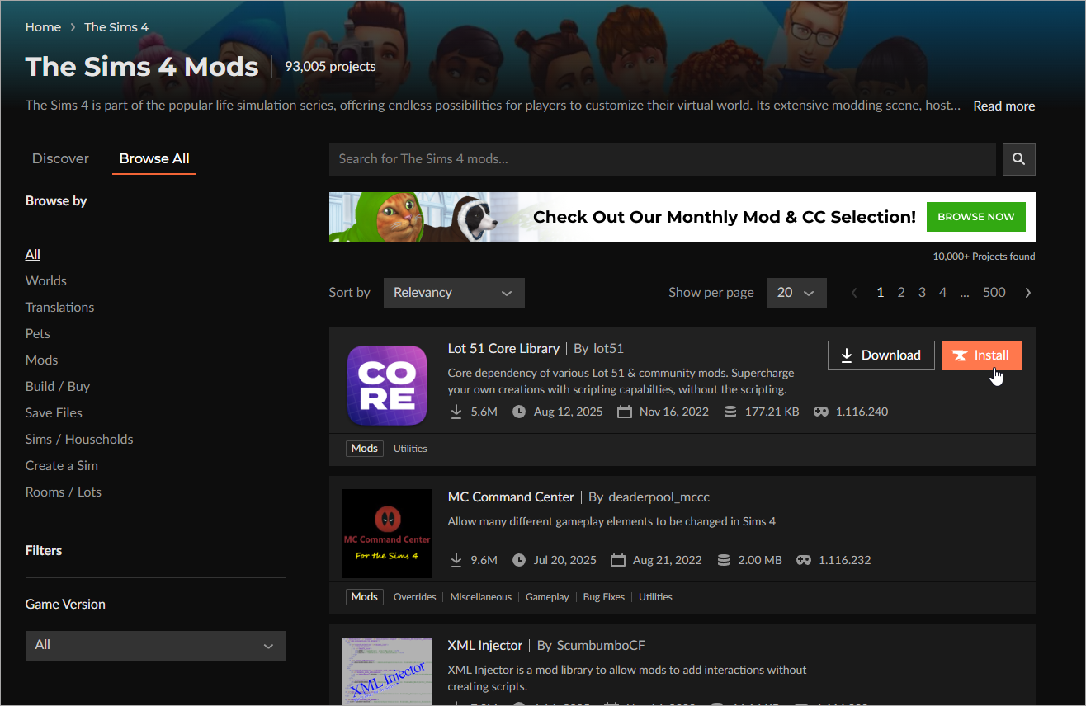Open The Sims 4 breadcrumb link

pyautogui.click(x=116, y=27)
